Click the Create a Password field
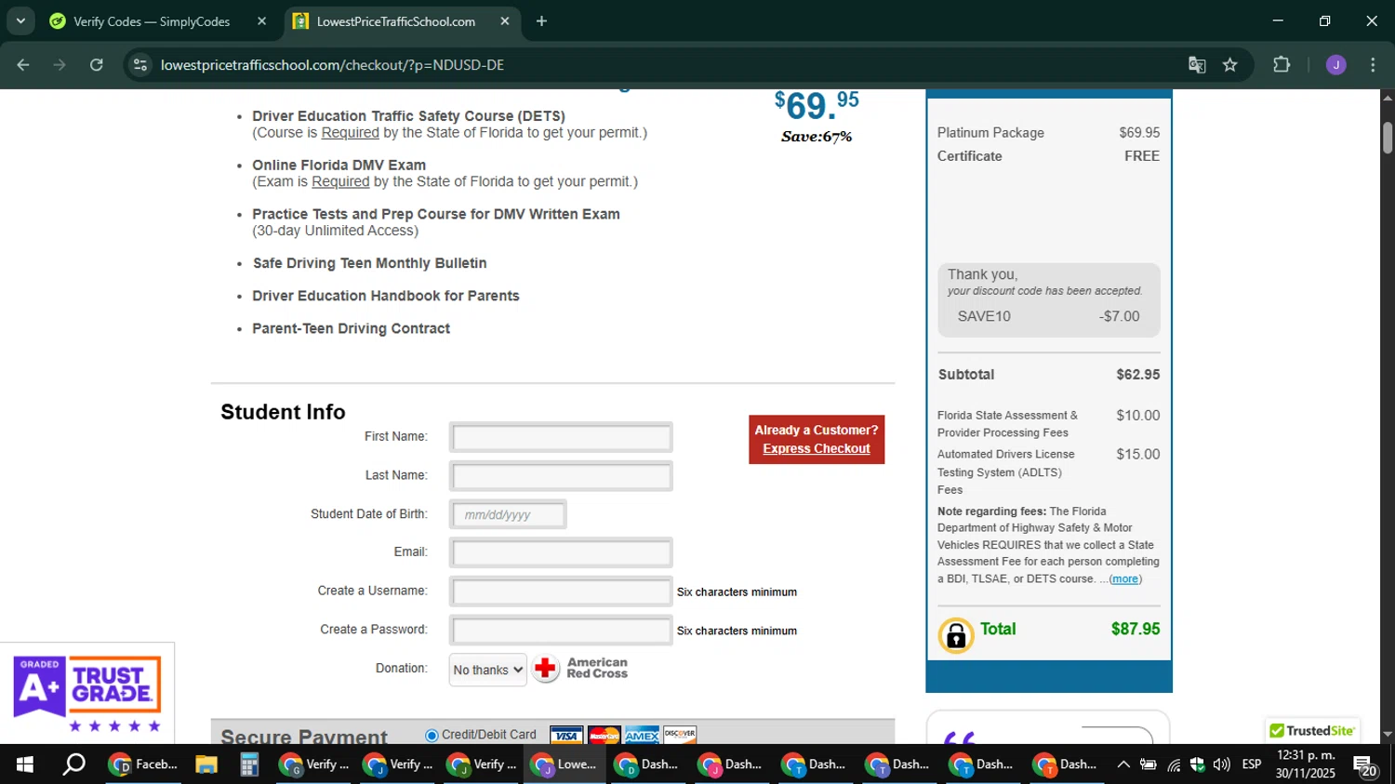This screenshot has height=784, width=1395. click(561, 631)
